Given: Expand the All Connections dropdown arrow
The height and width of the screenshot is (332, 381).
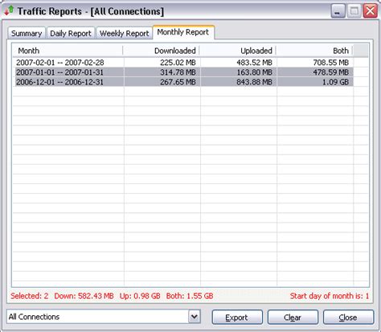Looking at the screenshot, I should [x=195, y=317].
